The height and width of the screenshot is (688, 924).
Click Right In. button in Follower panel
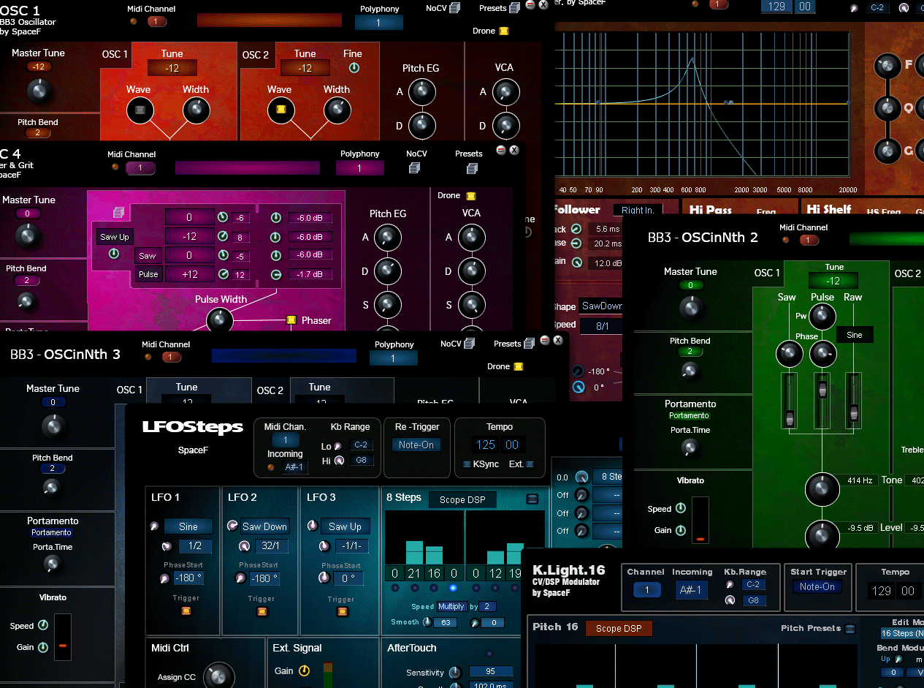tap(638, 211)
